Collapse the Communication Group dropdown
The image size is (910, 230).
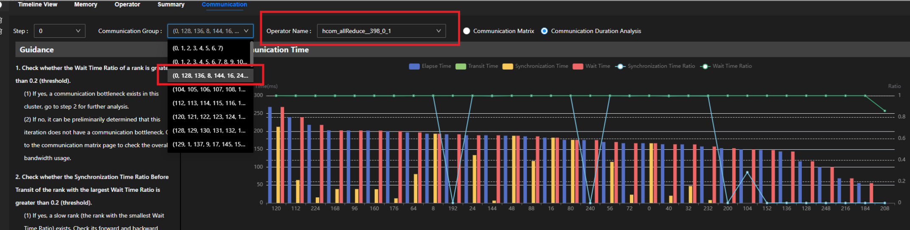pos(211,31)
